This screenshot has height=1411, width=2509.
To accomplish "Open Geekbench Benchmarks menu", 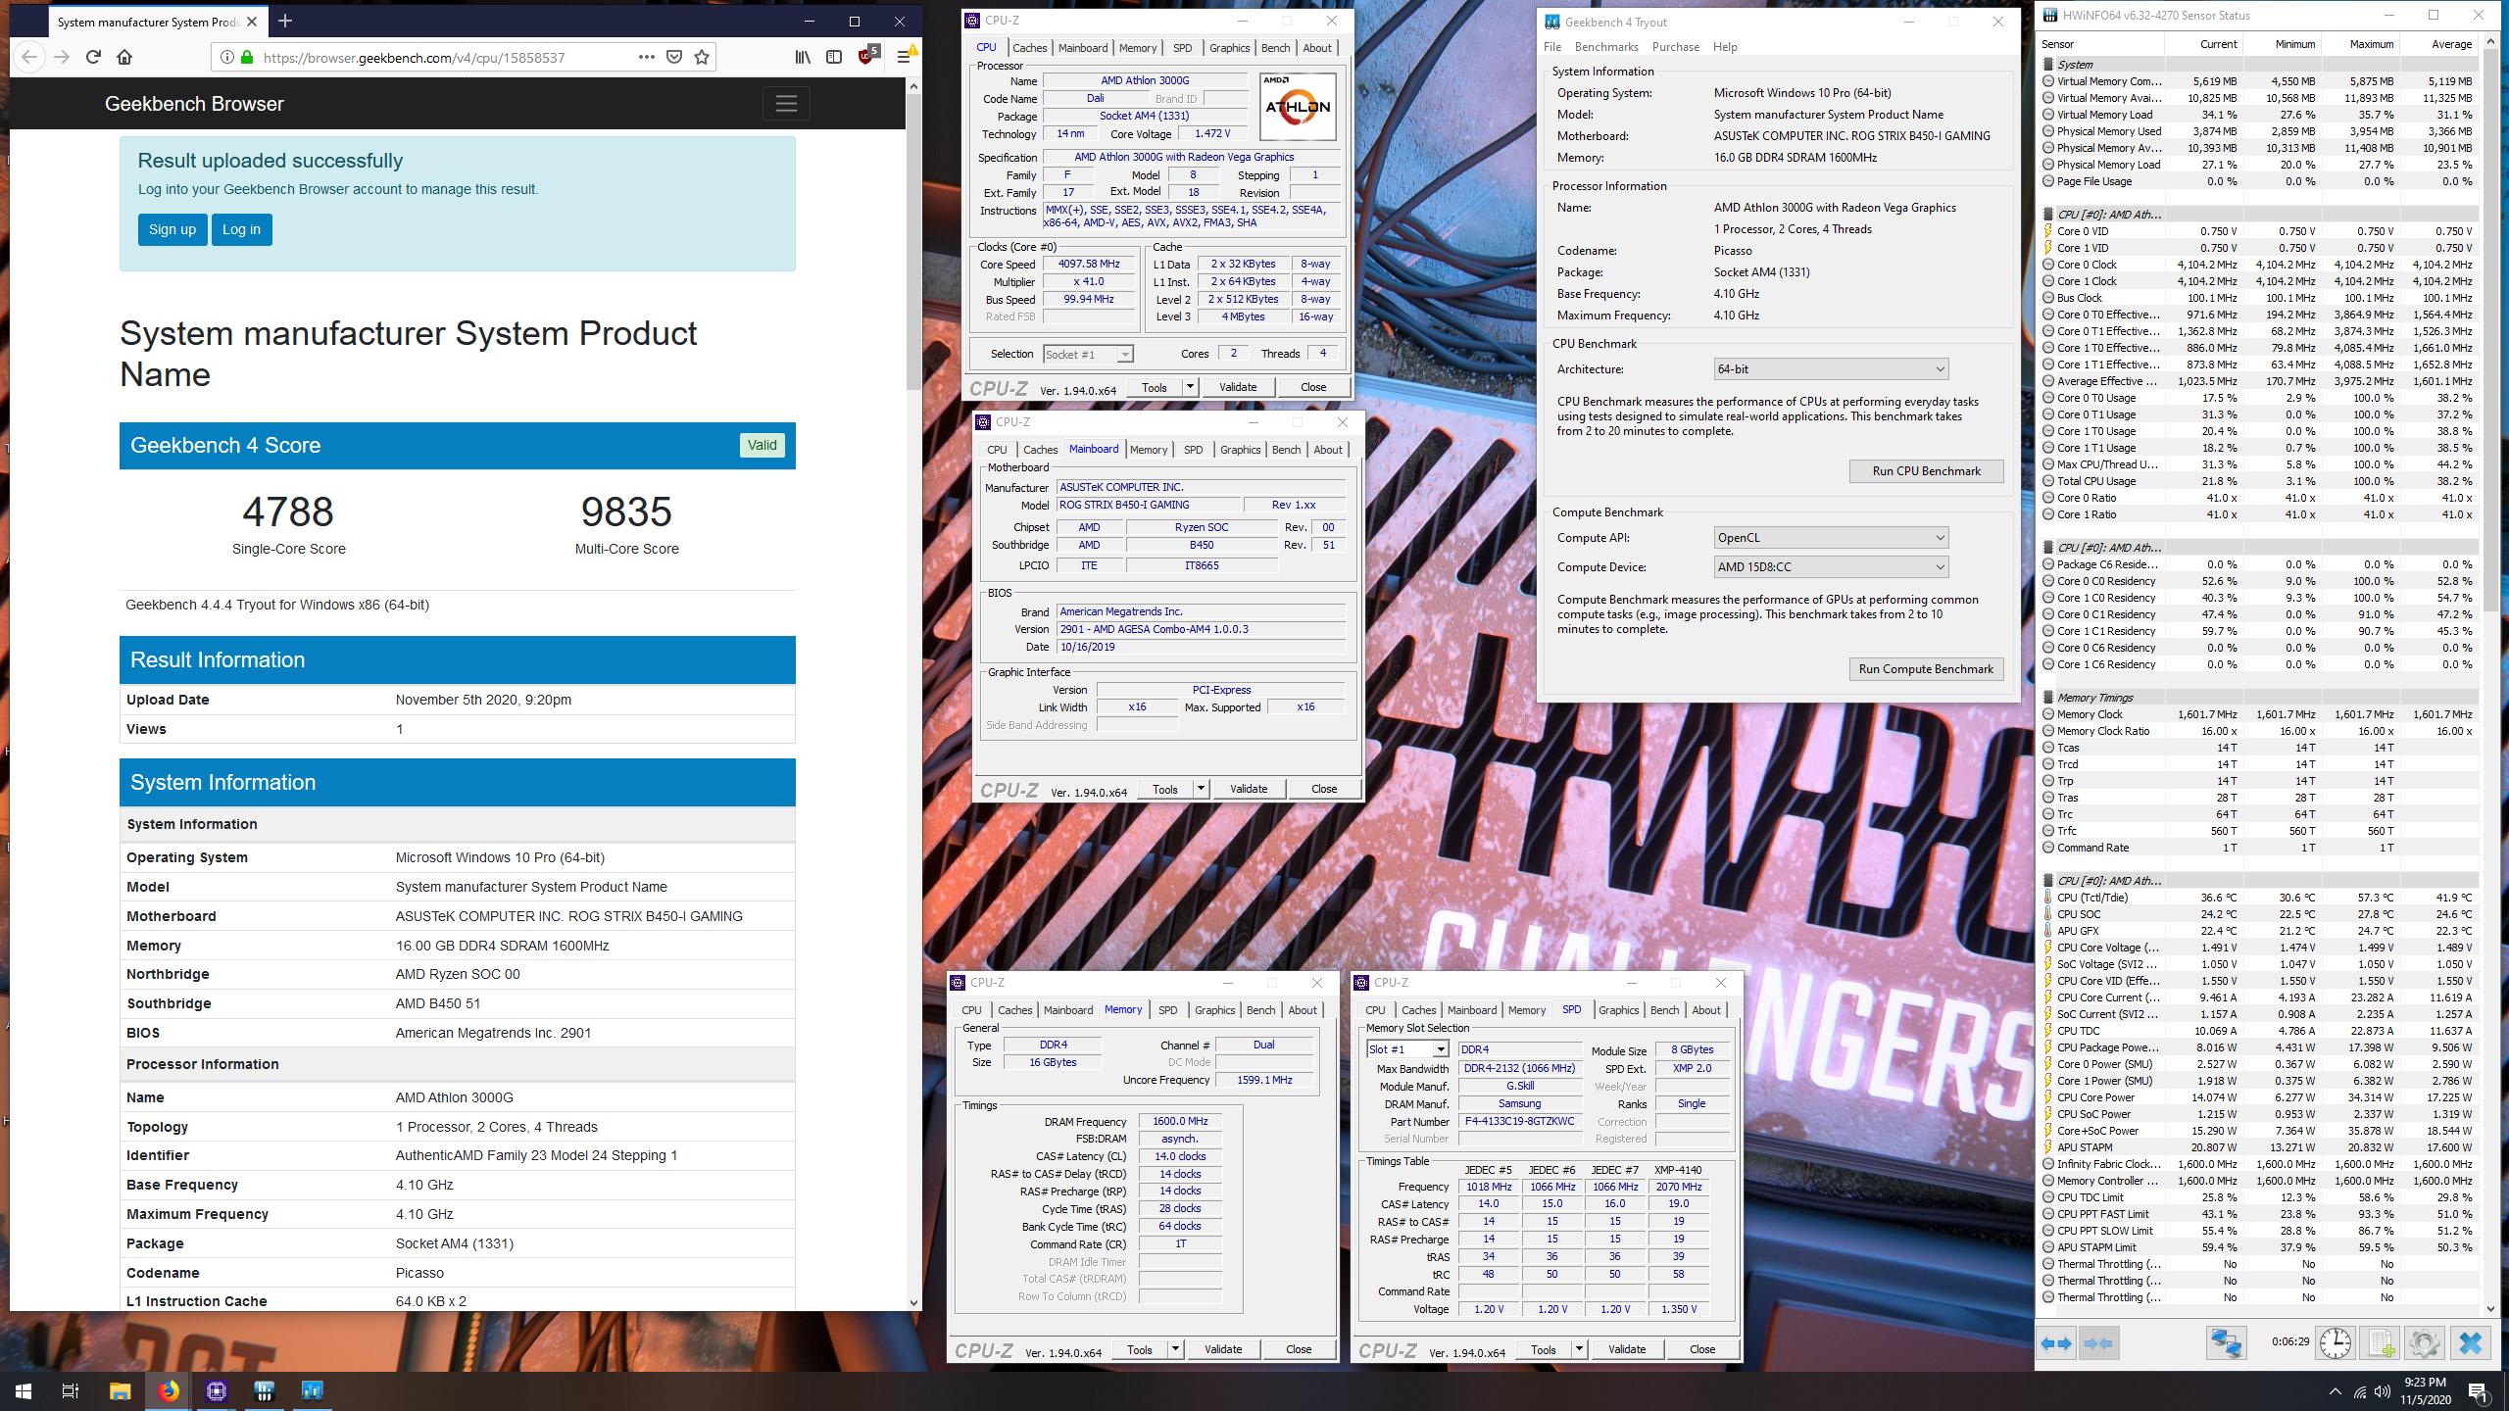I will tap(1606, 47).
